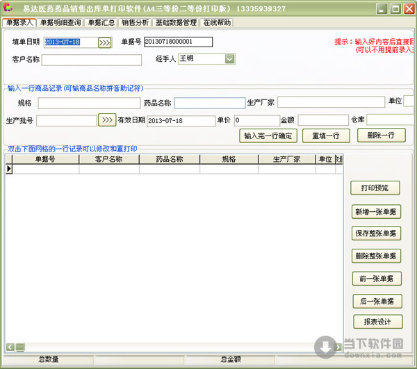Select the current row indicator in the grid
The image size is (417, 369).
(x=9, y=169)
